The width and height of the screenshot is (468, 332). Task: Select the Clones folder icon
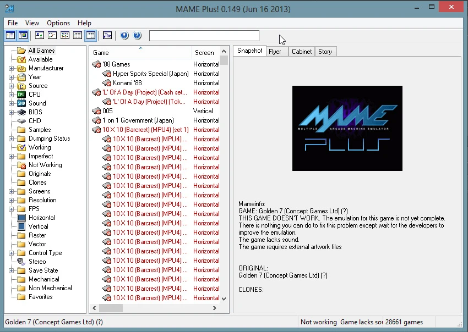tap(21, 182)
